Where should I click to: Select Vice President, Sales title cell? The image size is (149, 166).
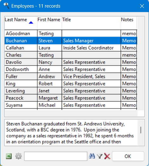pyautogui.click(x=91, y=76)
